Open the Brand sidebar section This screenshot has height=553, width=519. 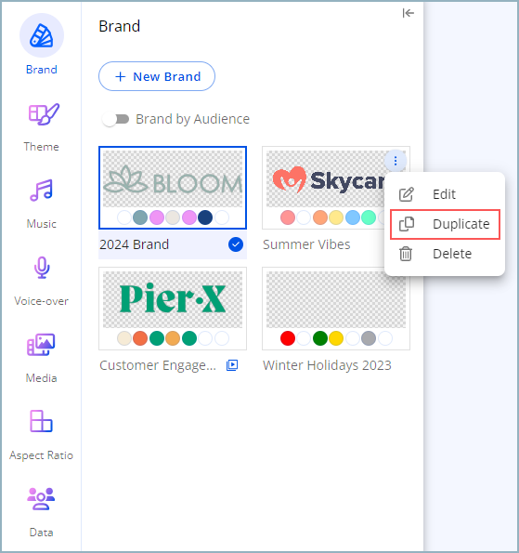pos(42,45)
